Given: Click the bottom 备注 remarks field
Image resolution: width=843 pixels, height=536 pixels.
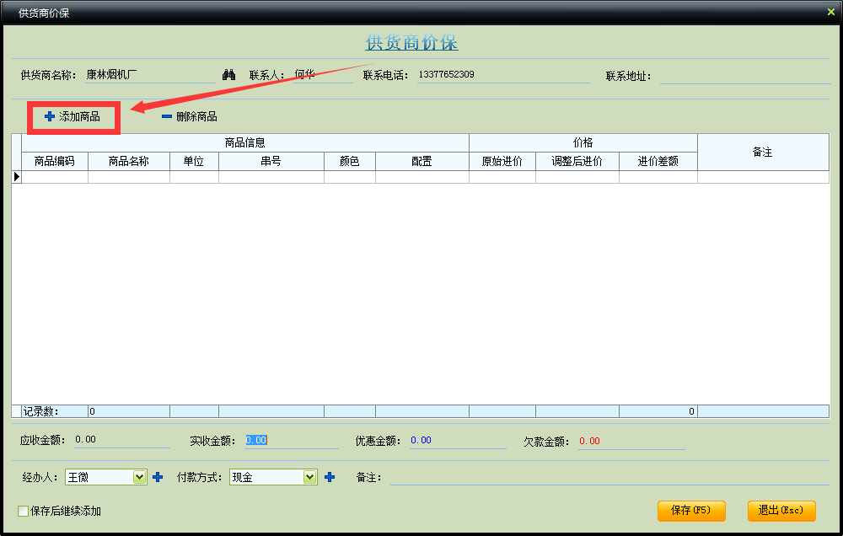Looking at the screenshot, I should pos(607,477).
